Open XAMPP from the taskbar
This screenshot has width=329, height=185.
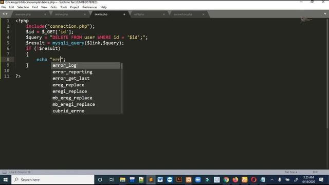189,180
